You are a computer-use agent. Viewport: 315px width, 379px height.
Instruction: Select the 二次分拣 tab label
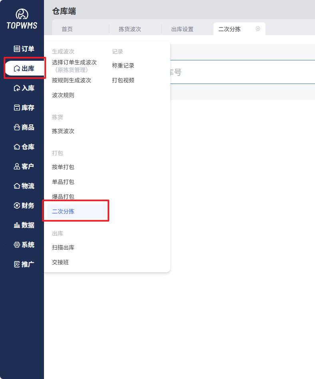[x=229, y=29]
